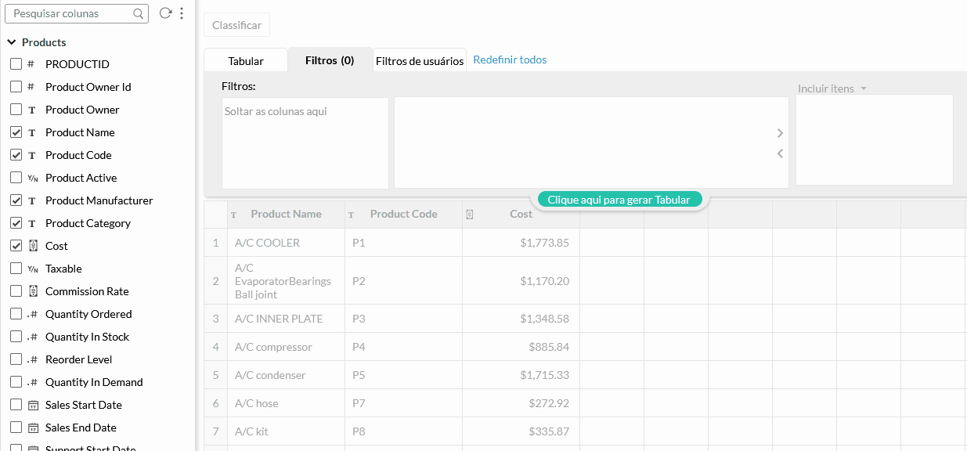The width and height of the screenshot is (967, 451).
Task: Check the PRODUCTID checkbox
Action: [16, 64]
